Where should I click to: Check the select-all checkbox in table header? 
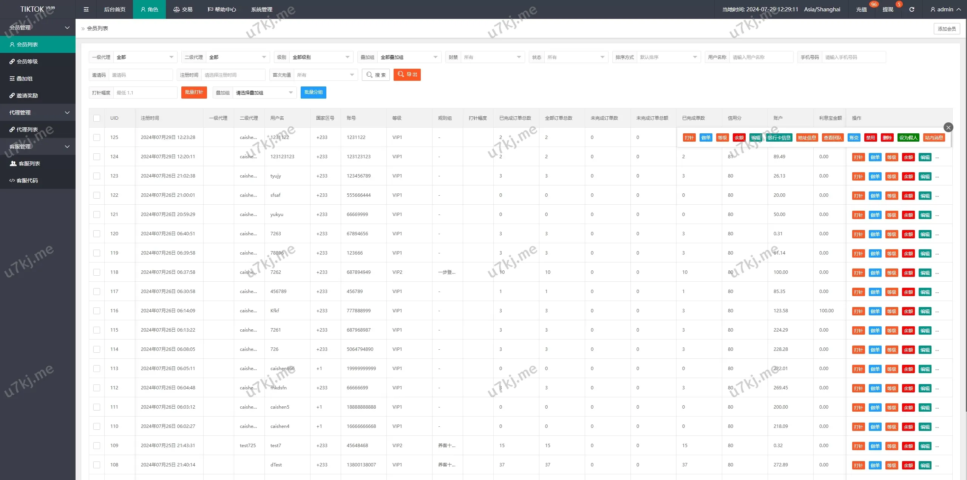click(x=97, y=118)
